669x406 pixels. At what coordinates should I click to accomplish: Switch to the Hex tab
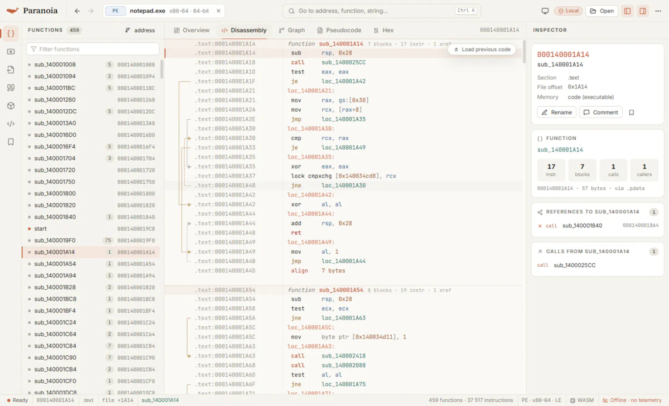pyautogui.click(x=383, y=30)
